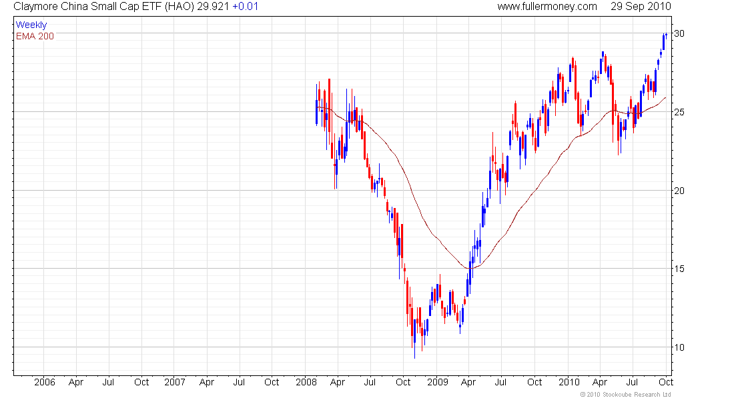Viewport: 734px width, 400px height.
Task: Click the Jul label following 2009
Action: tap(500, 382)
